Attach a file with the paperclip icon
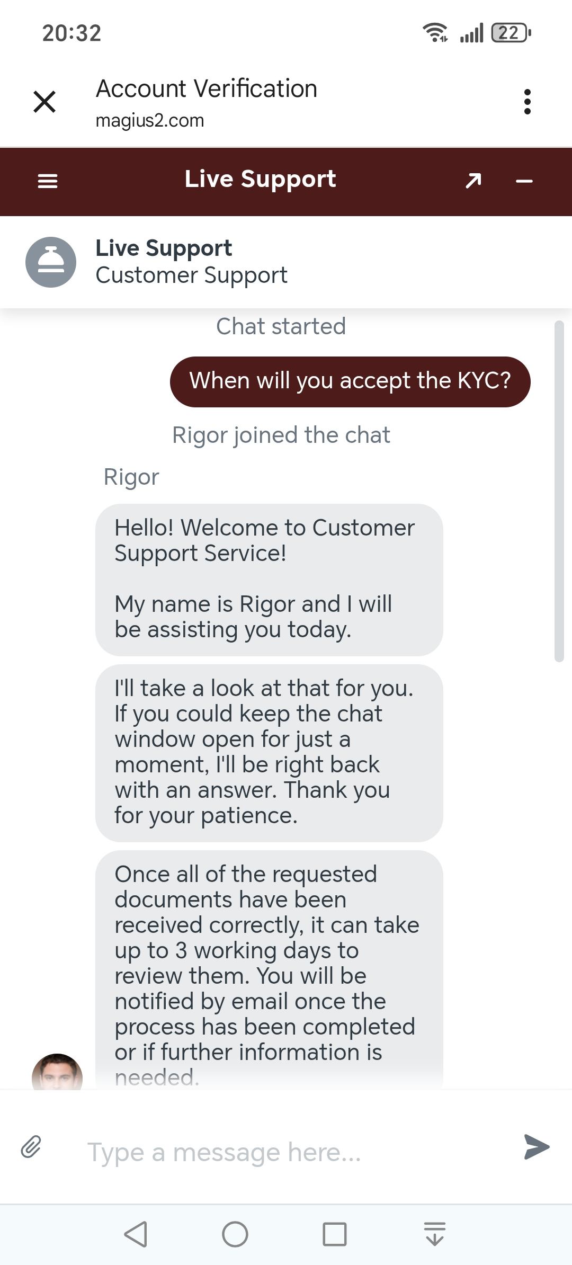572x1265 pixels. tap(31, 1147)
